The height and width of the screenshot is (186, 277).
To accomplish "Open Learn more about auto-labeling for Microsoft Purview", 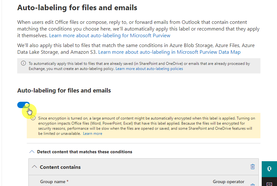I will tap(110, 36).
